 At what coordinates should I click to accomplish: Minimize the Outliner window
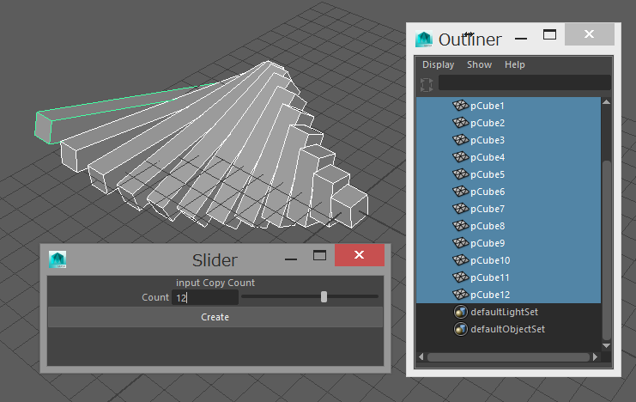(x=521, y=39)
